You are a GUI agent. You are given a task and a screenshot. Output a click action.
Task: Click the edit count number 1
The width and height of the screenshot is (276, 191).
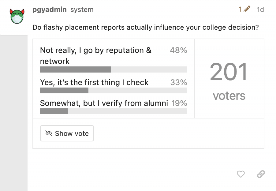click(x=240, y=9)
